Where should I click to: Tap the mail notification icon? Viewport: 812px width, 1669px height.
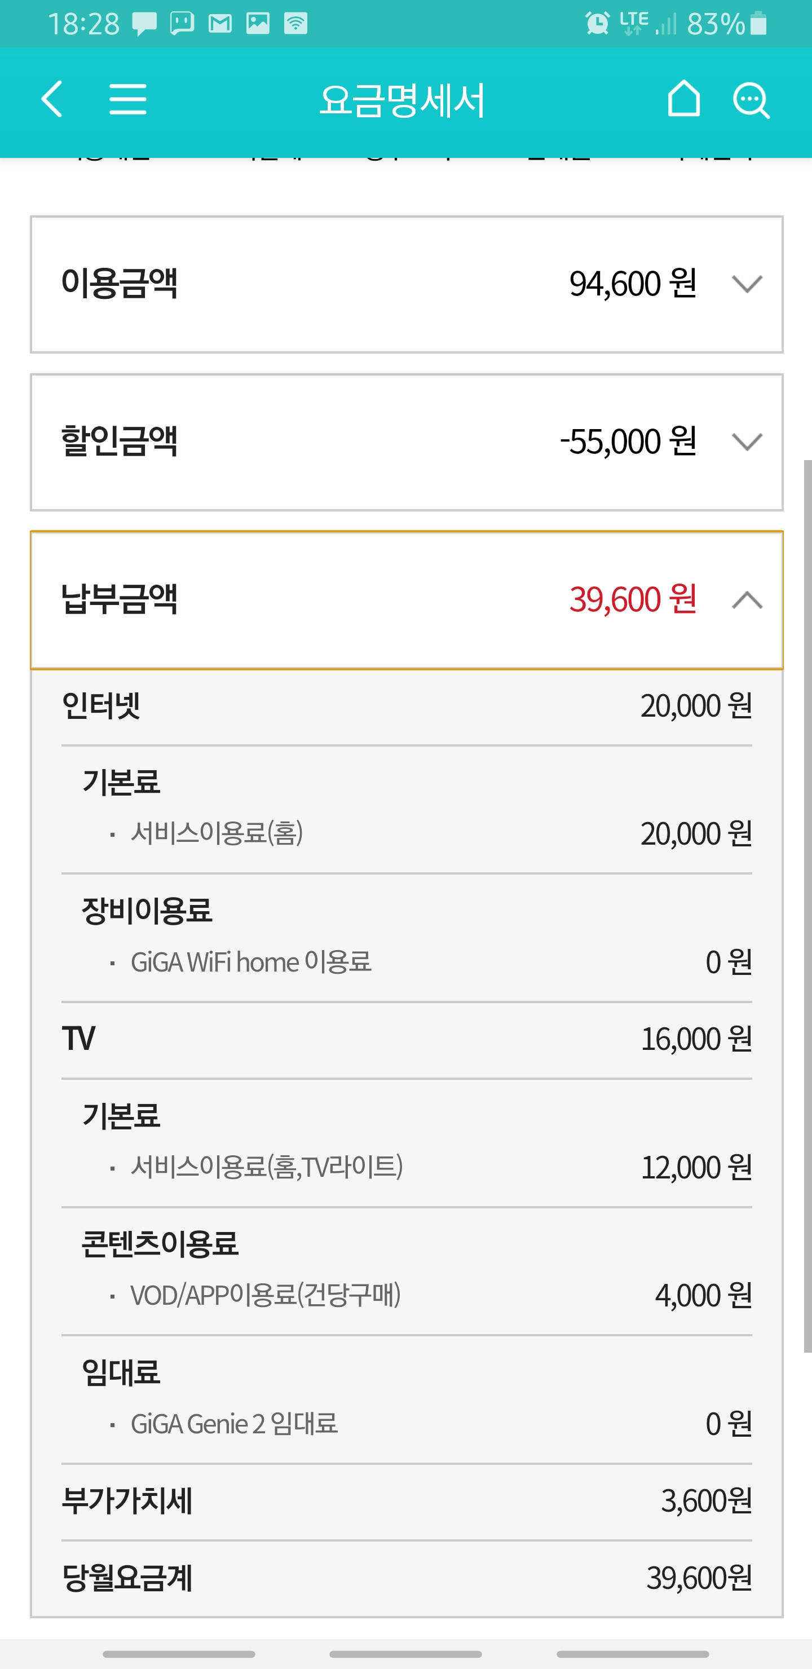[220, 24]
